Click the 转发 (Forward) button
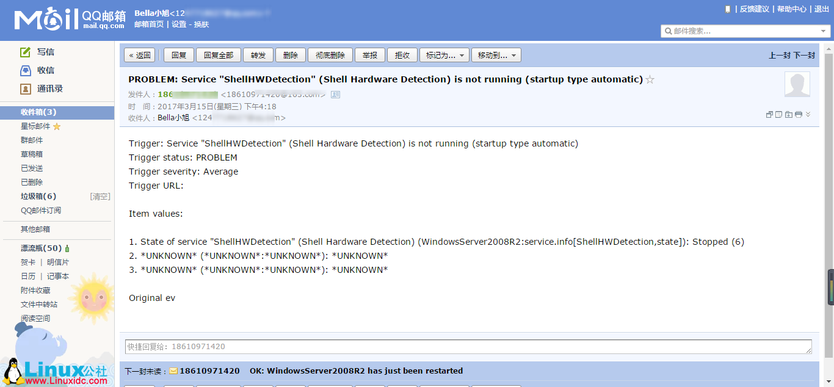Image resolution: width=834 pixels, height=387 pixels. click(x=258, y=56)
